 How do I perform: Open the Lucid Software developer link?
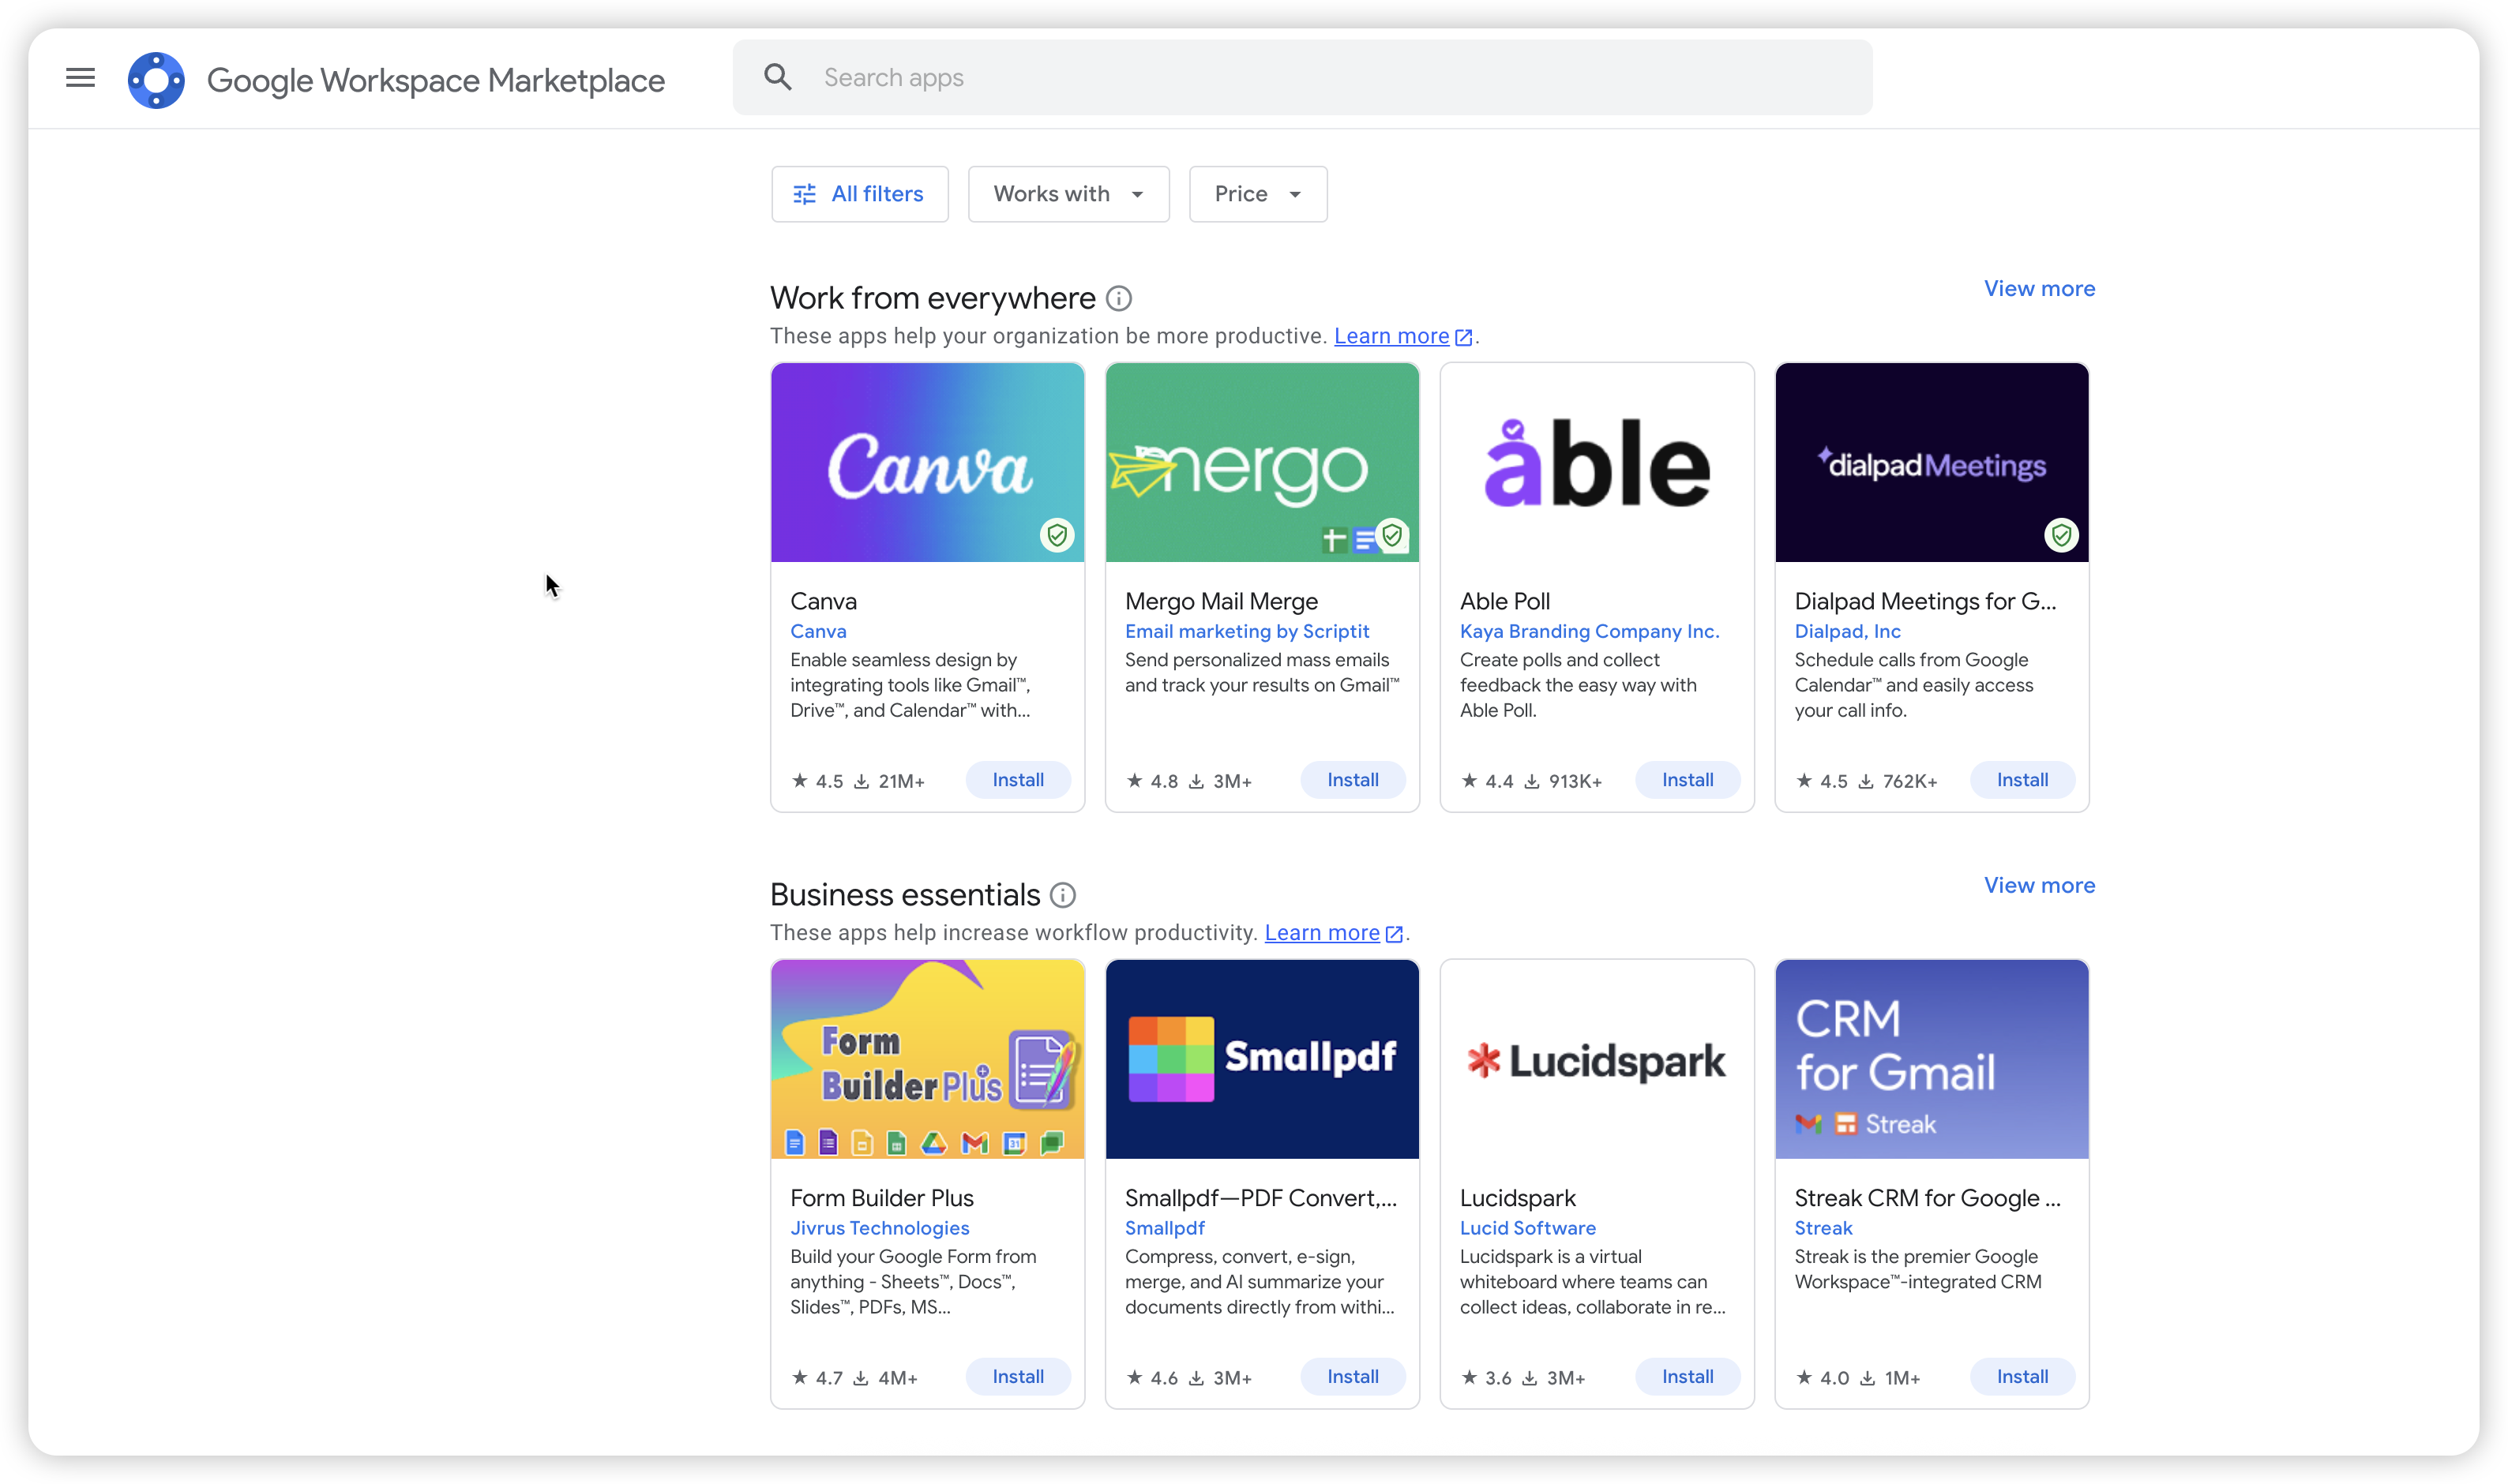(1526, 1228)
